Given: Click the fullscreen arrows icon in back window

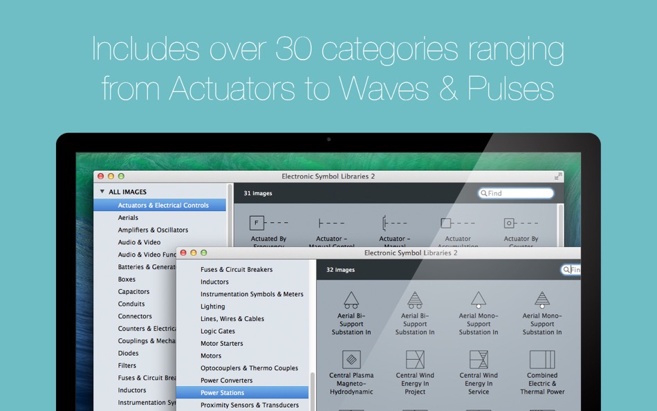Looking at the screenshot, I should [x=557, y=176].
